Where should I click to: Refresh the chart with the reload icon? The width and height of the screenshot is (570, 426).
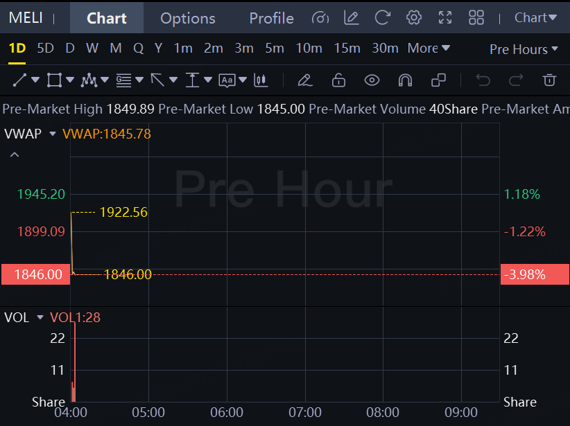(x=382, y=18)
